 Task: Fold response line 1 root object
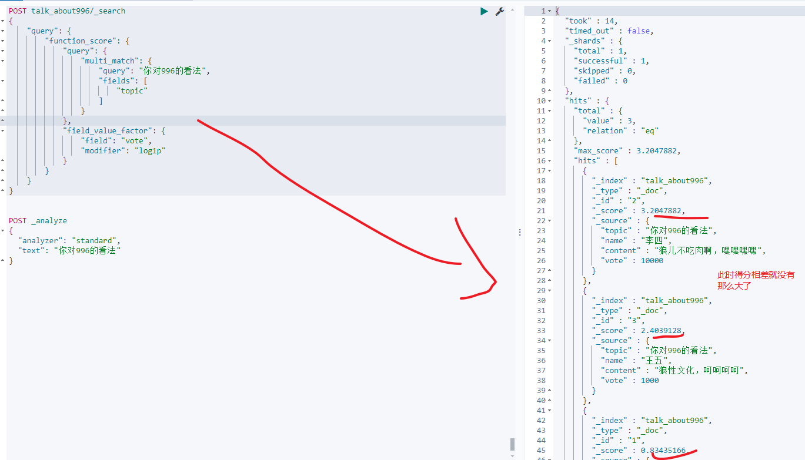point(550,11)
